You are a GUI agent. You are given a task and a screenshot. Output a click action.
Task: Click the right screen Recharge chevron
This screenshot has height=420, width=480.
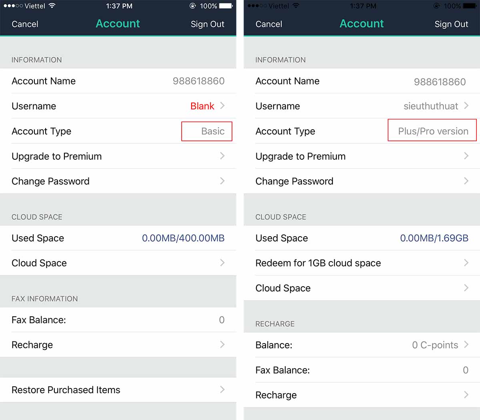466,395
